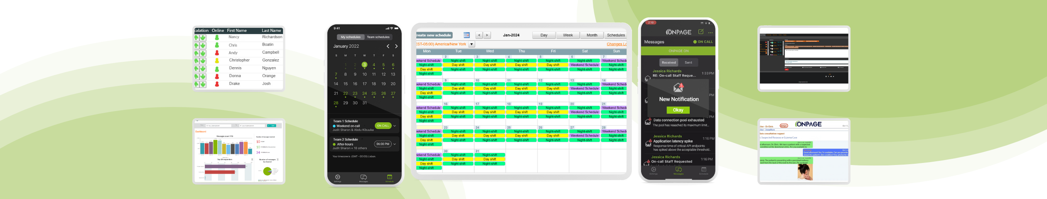Click the next '>' button beside Jan-2024
This screenshot has height=199, width=1047.
click(x=487, y=35)
